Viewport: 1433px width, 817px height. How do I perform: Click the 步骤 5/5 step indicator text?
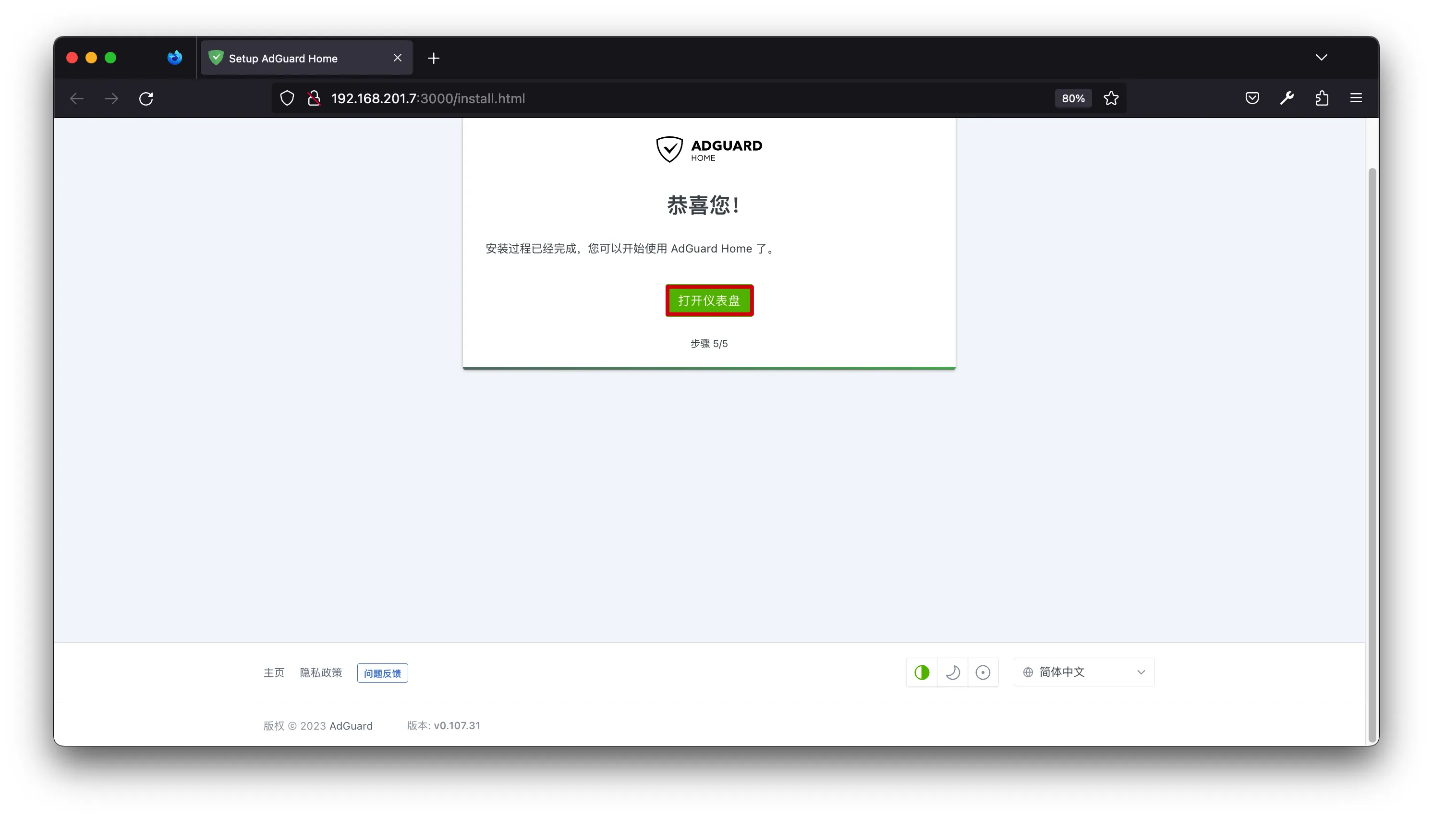709,343
